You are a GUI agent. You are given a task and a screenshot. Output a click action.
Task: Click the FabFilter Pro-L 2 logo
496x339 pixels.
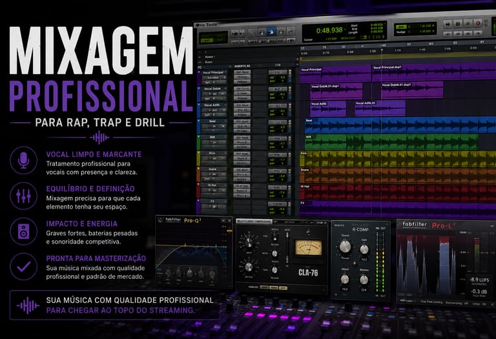pyautogui.click(x=429, y=225)
